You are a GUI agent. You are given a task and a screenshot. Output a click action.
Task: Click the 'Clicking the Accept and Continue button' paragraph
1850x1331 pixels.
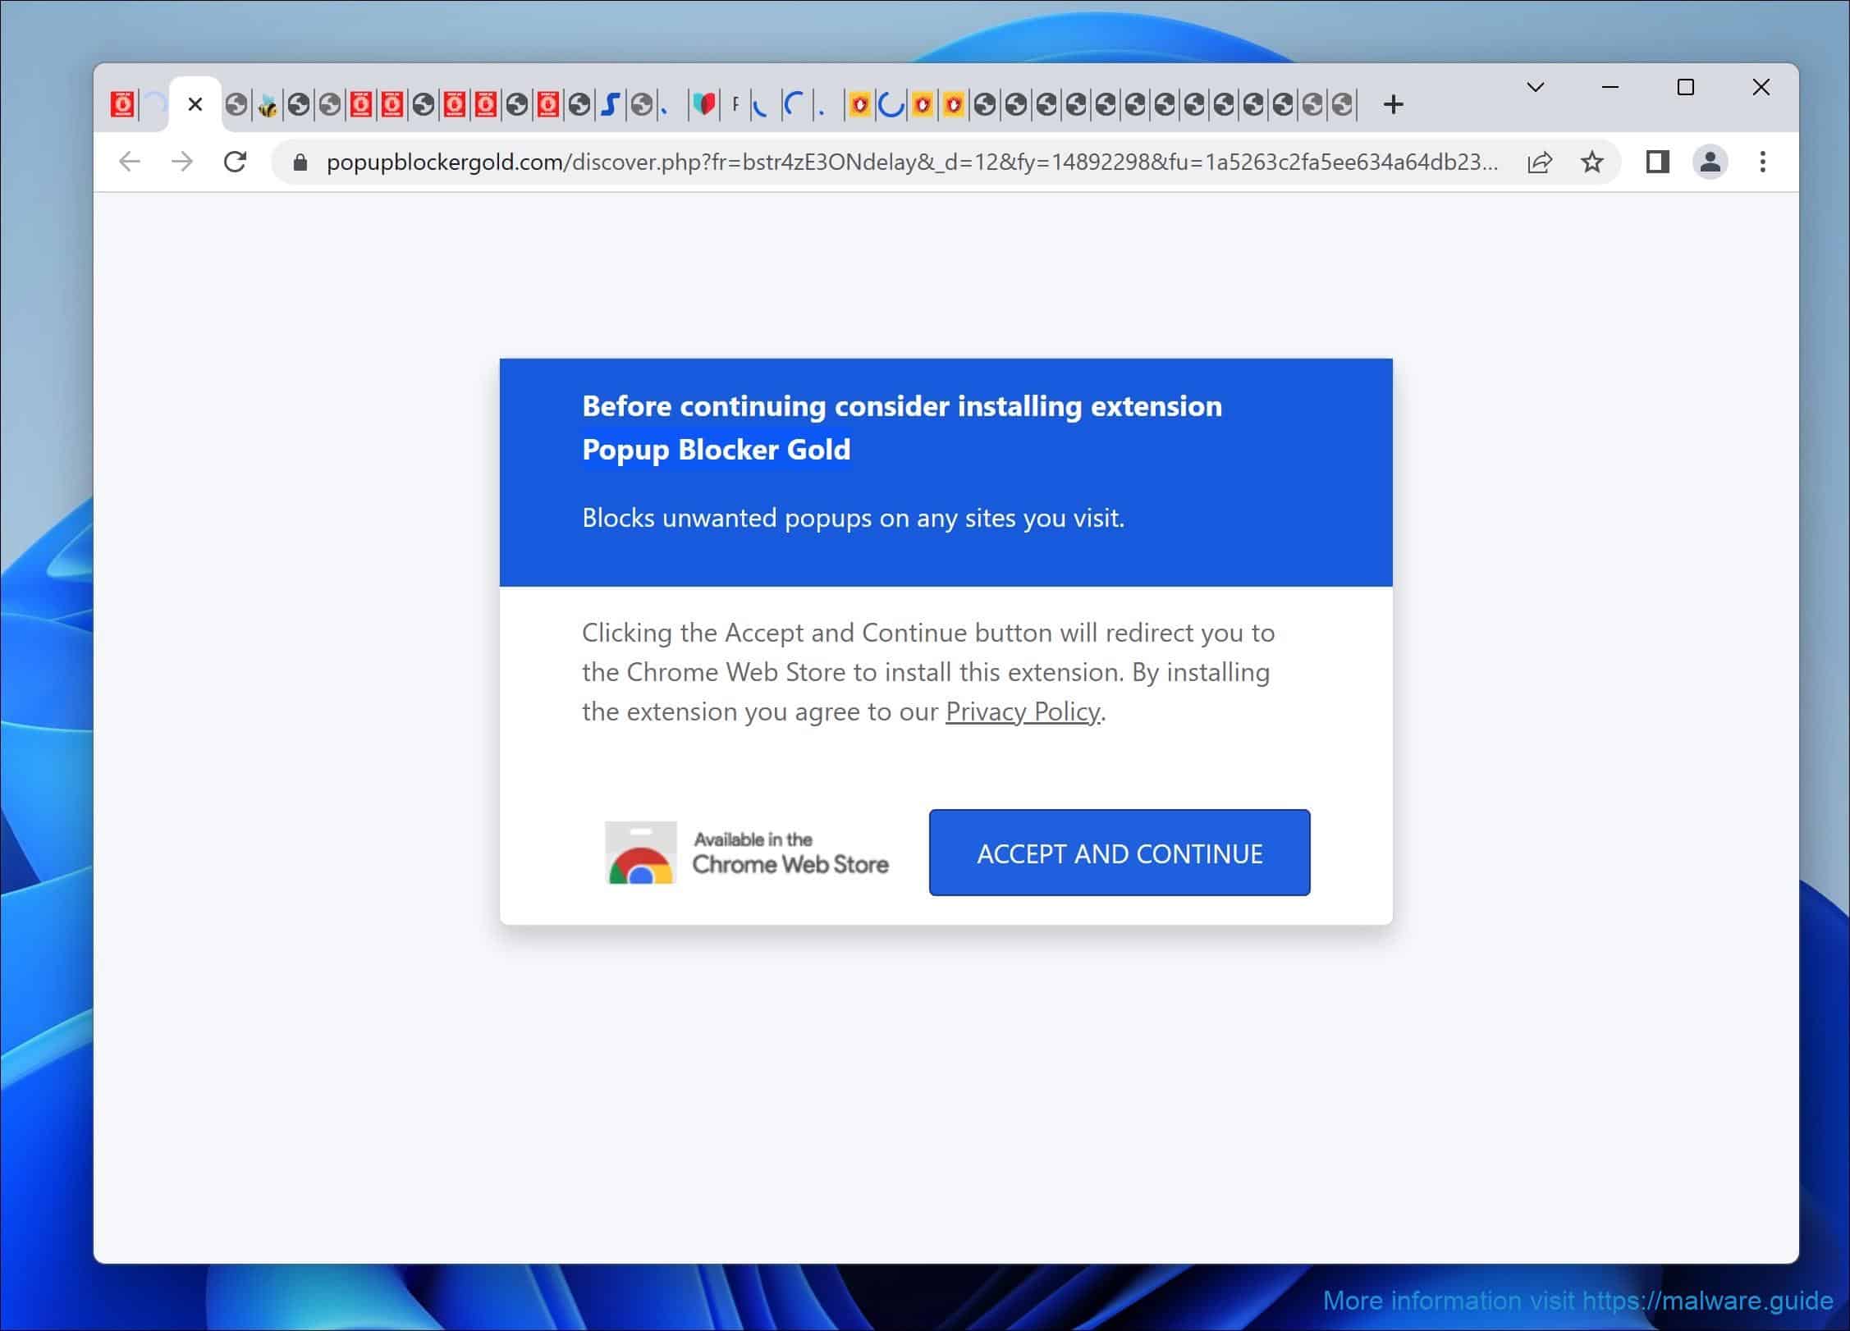pos(928,672)
